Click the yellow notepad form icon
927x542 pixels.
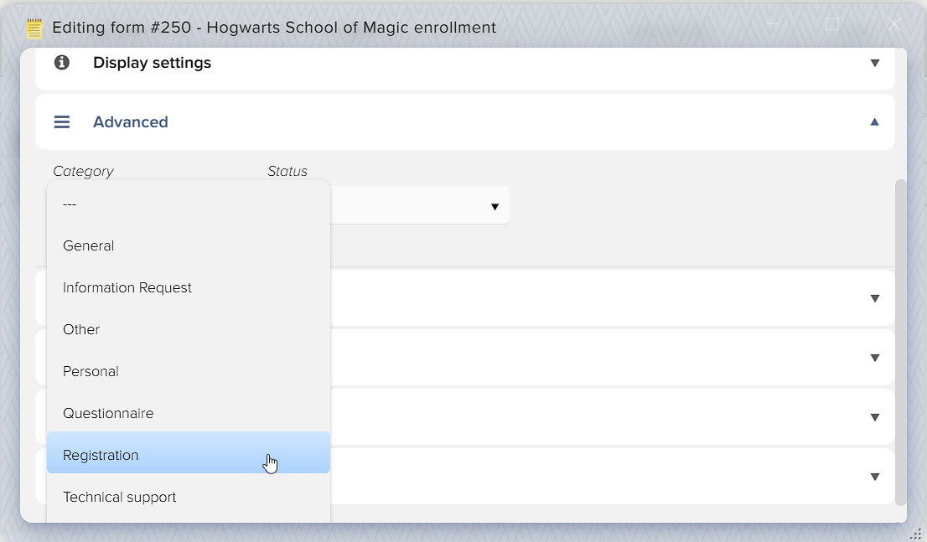click(x=34, y=28)
